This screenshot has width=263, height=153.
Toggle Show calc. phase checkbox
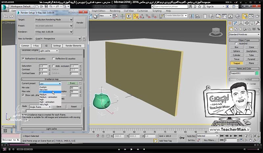tap(23, 95)
